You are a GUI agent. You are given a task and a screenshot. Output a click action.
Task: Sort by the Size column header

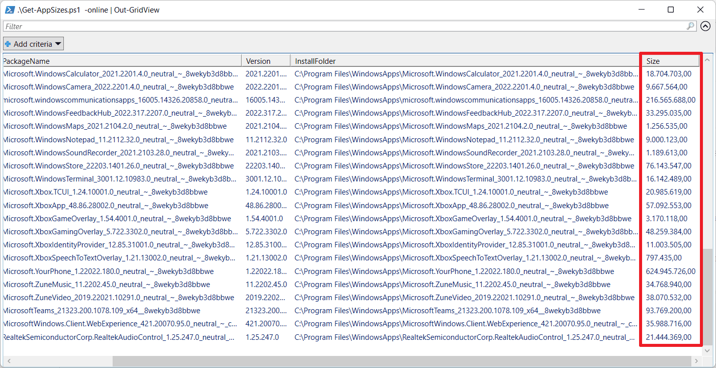[671, 61]
